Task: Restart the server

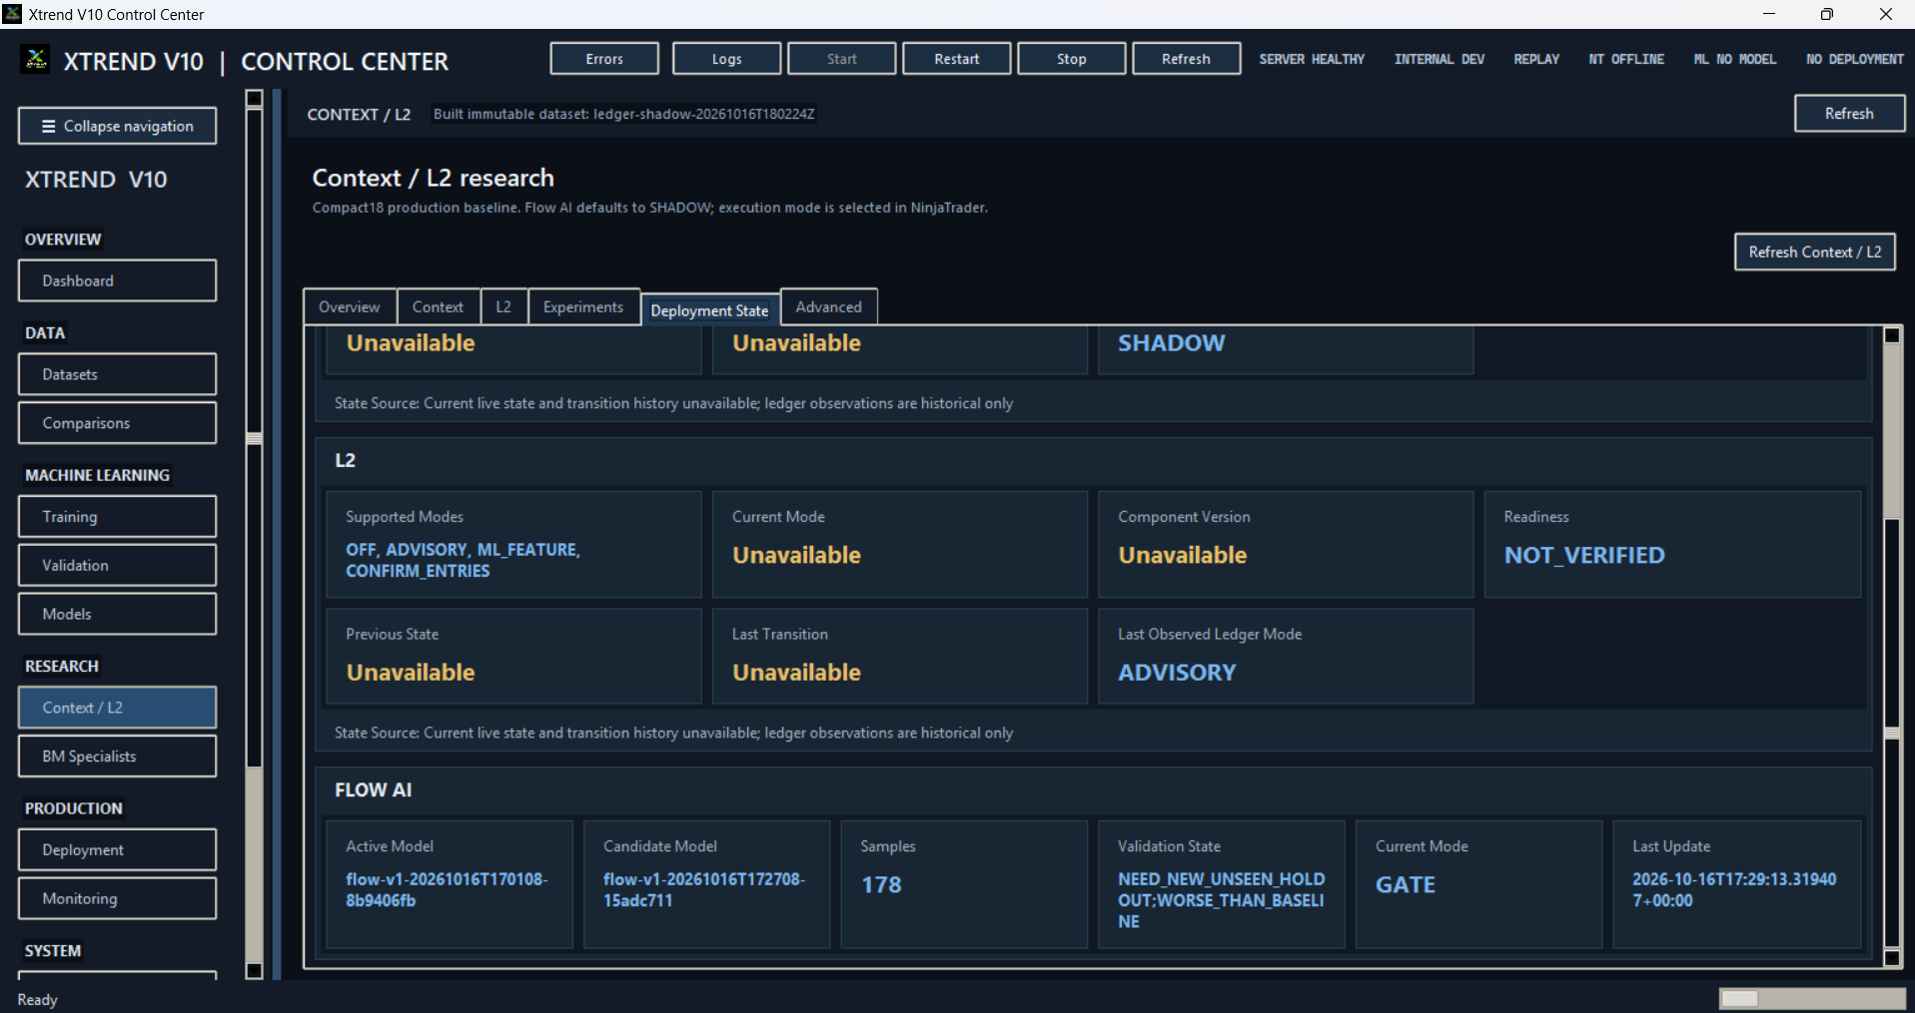Action: [956, 59]
